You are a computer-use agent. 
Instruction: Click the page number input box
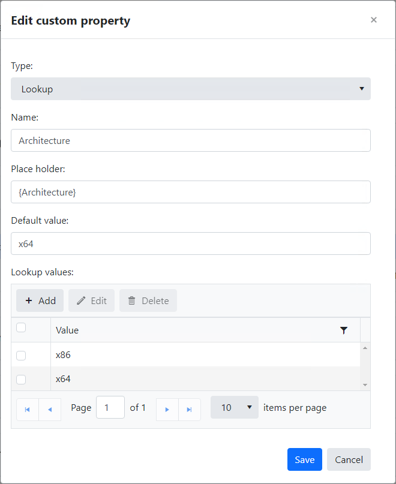click(110, 407)
